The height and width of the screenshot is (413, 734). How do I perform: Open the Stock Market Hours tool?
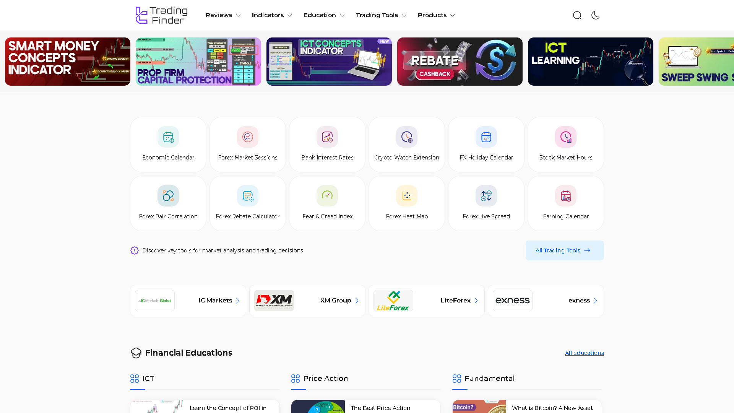click(x=565, y=144)
